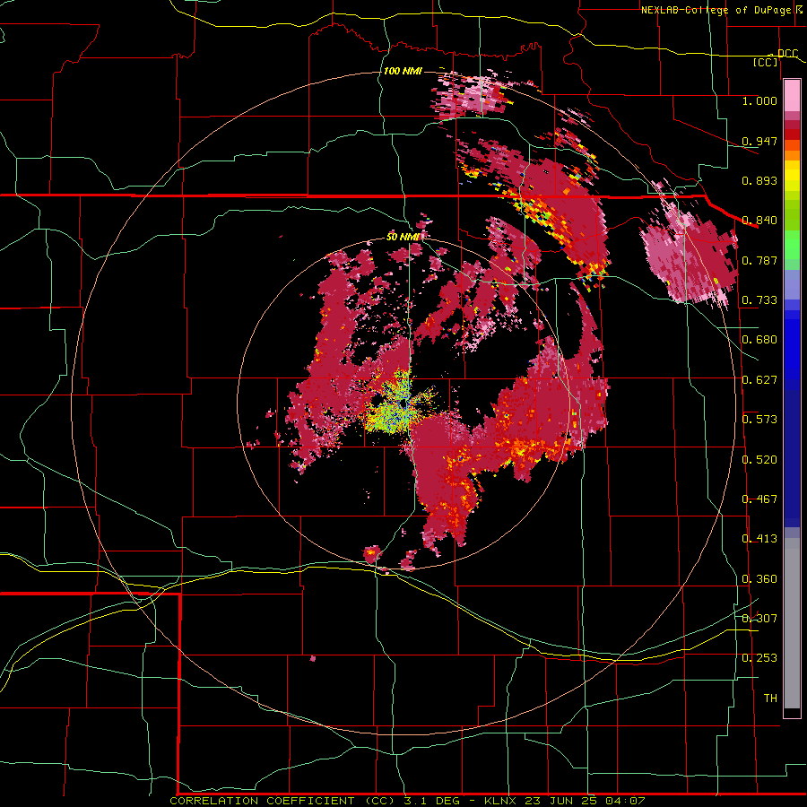Click the 0.733 value on the color scale

759,300
